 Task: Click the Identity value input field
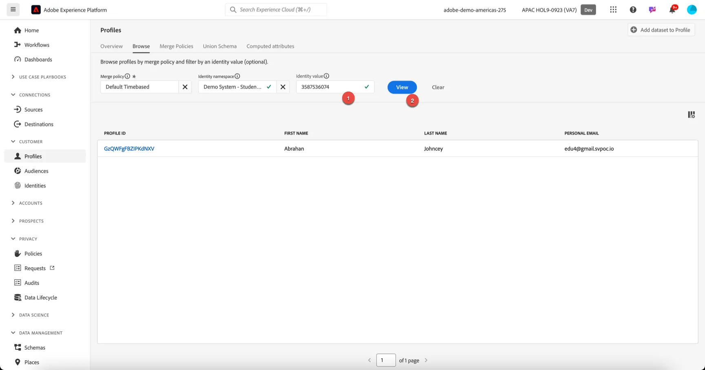(335, 87)
